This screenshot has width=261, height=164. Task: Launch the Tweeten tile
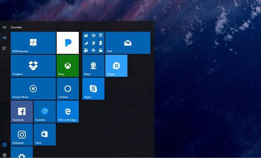[x=45, y=112]
